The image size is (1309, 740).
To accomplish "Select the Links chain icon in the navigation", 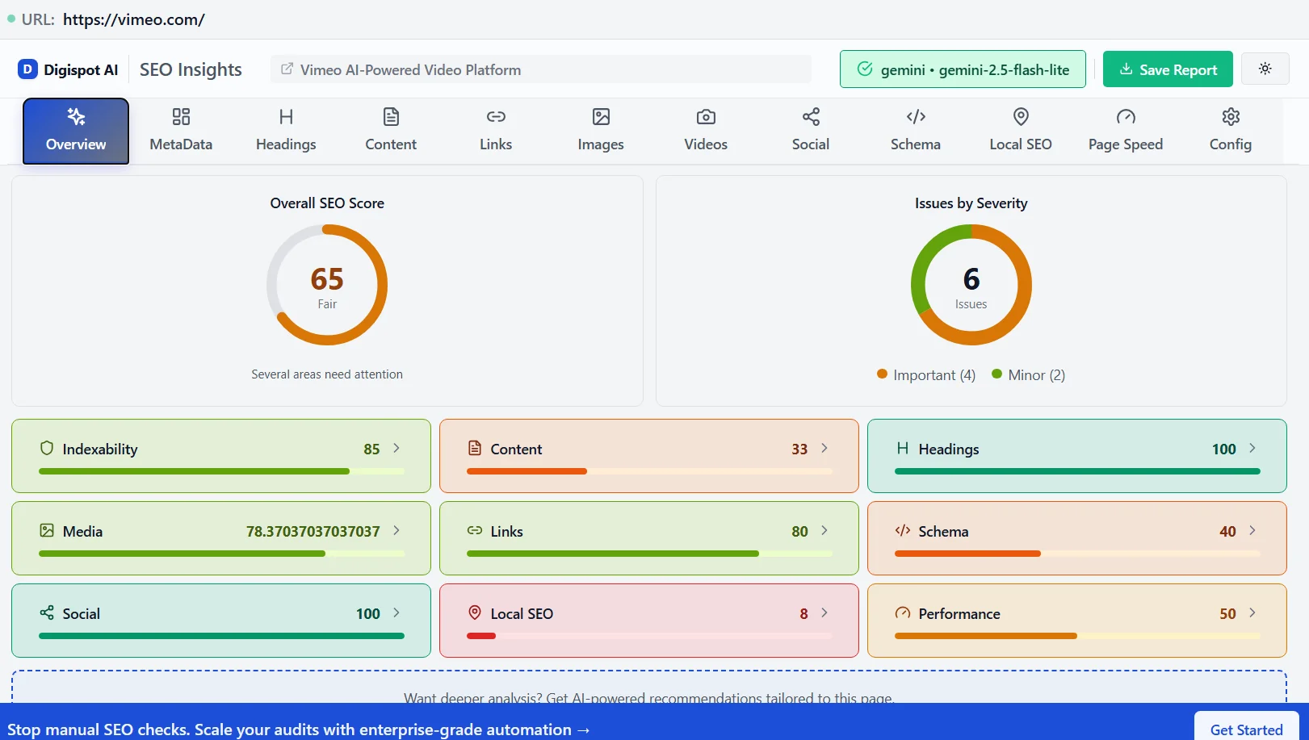I will point(495,117).
